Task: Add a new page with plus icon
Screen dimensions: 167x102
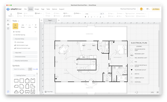Action: 59,20
